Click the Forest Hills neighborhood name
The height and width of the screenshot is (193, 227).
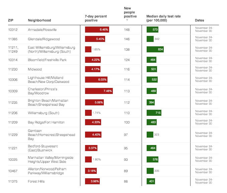36,182
